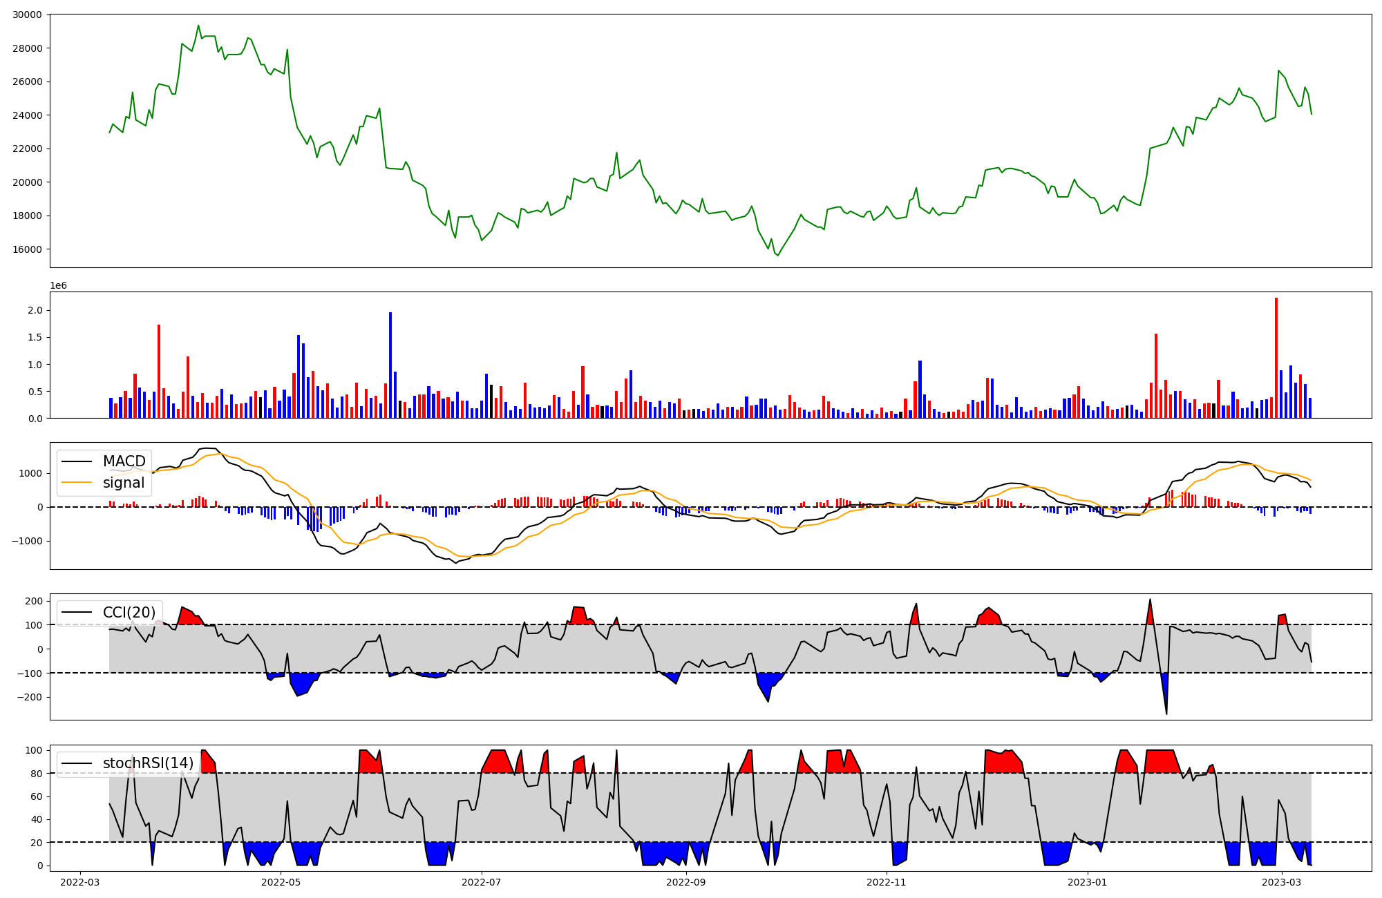
Task: Click the tallest red volume bar
Action: tap(1276, 358)
